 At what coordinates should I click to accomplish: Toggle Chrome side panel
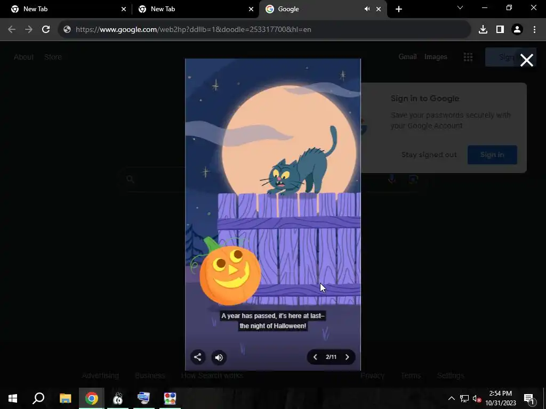coord(500,30)
